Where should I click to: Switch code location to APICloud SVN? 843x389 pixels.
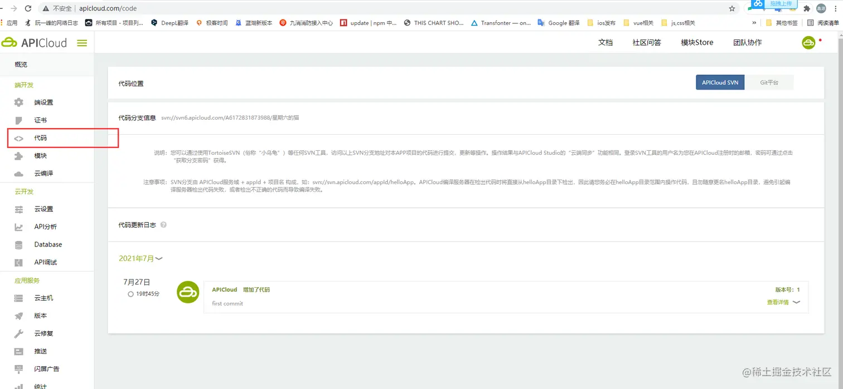(720, 82)
